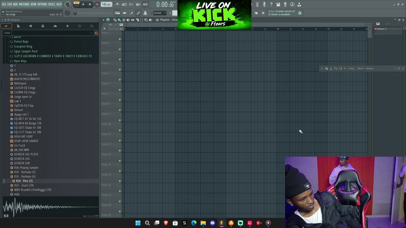Open the playlist options menu arrow
This screenshot has height=228, width=406.
(103, 20)
